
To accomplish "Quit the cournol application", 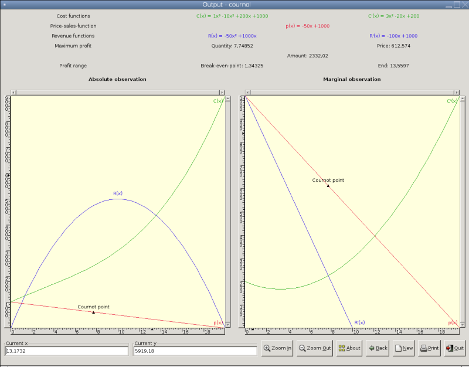I will 454,348.
